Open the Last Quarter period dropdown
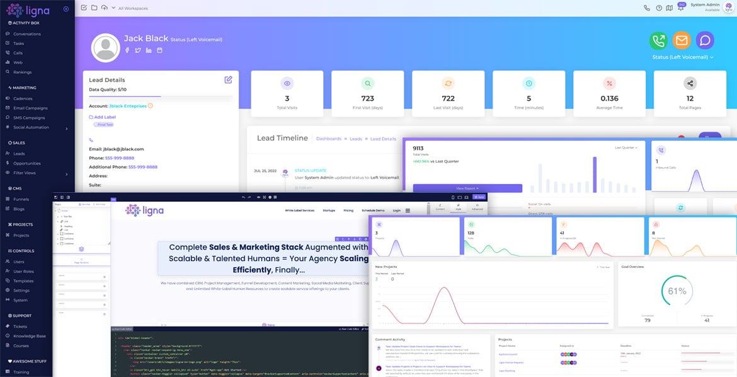737x377 pixels. click(626, 148)
